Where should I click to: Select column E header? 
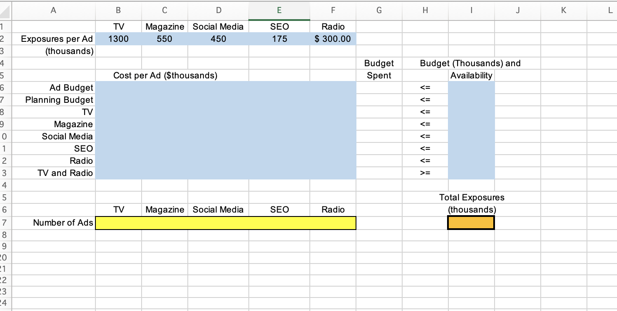279,10
